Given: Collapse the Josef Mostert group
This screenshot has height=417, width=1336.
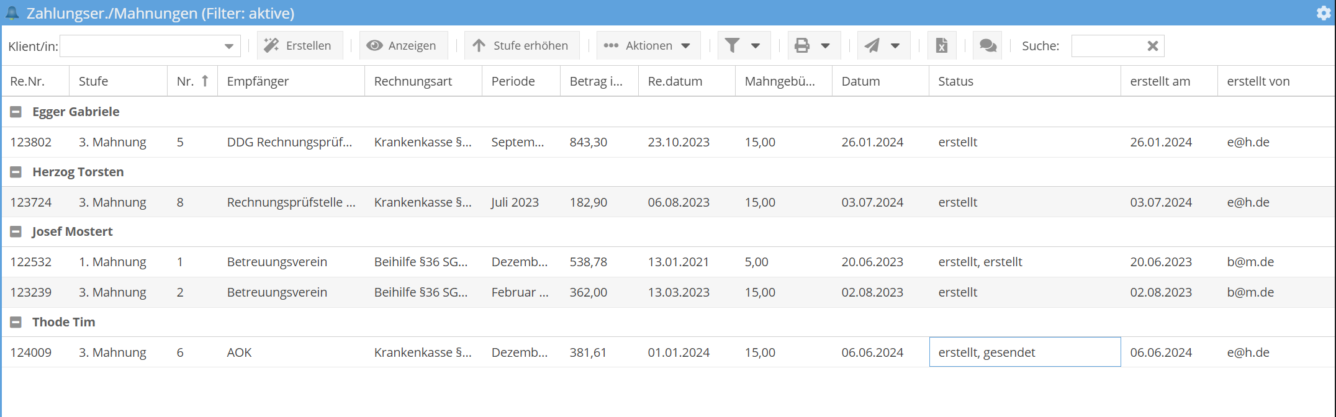Looking at the screenshot, I should coord(16,232).
